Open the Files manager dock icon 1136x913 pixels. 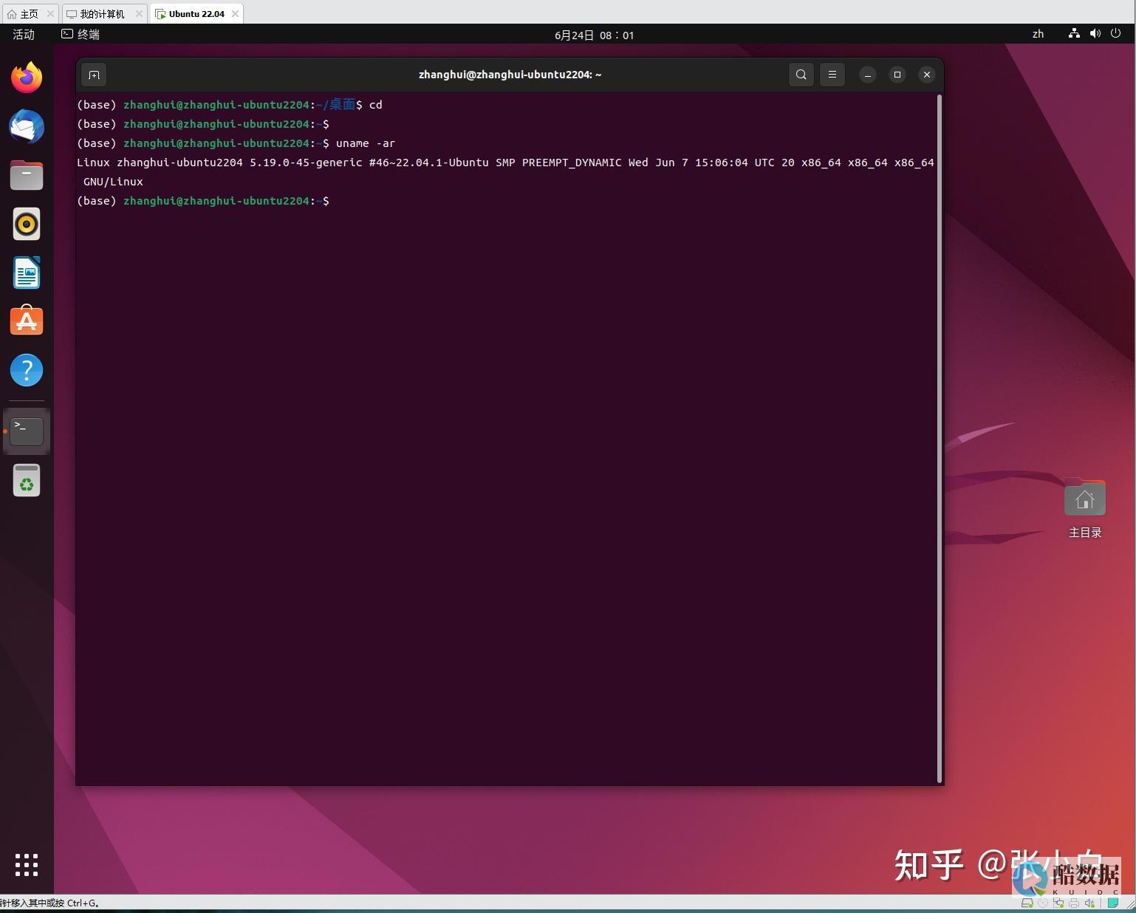[27, 175]
